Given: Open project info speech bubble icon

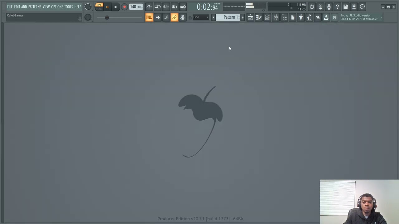Looking at the screenshot, I should tap(363, 7).
